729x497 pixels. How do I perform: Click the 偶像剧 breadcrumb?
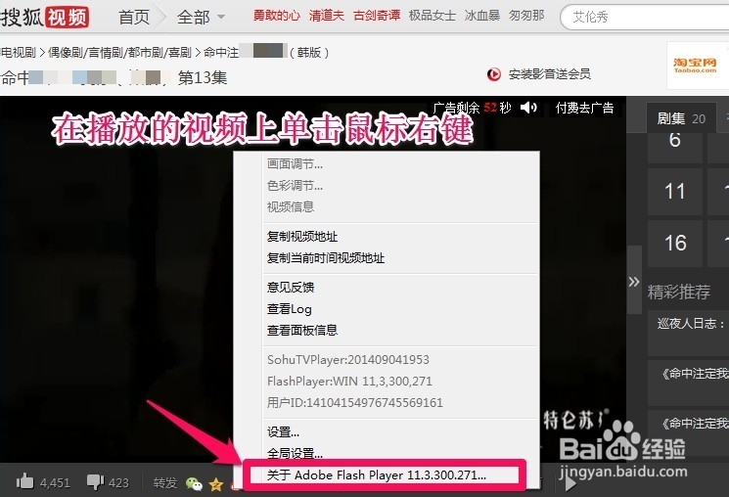pyautogui.click(x=66, y=52)
